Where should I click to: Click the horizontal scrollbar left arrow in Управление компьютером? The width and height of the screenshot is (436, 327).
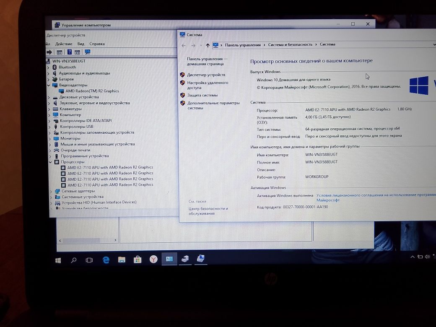(60, 241)
